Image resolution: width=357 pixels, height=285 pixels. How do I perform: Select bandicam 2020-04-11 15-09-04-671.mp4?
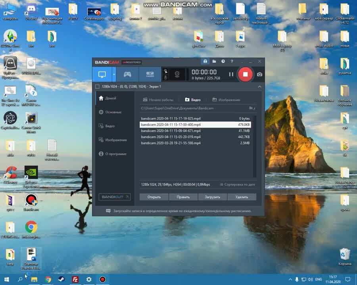pos(195,131)
